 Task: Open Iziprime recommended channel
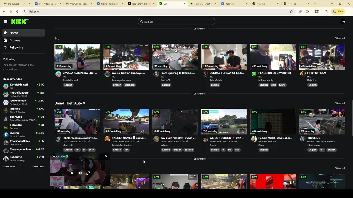[x=23, y=110]
